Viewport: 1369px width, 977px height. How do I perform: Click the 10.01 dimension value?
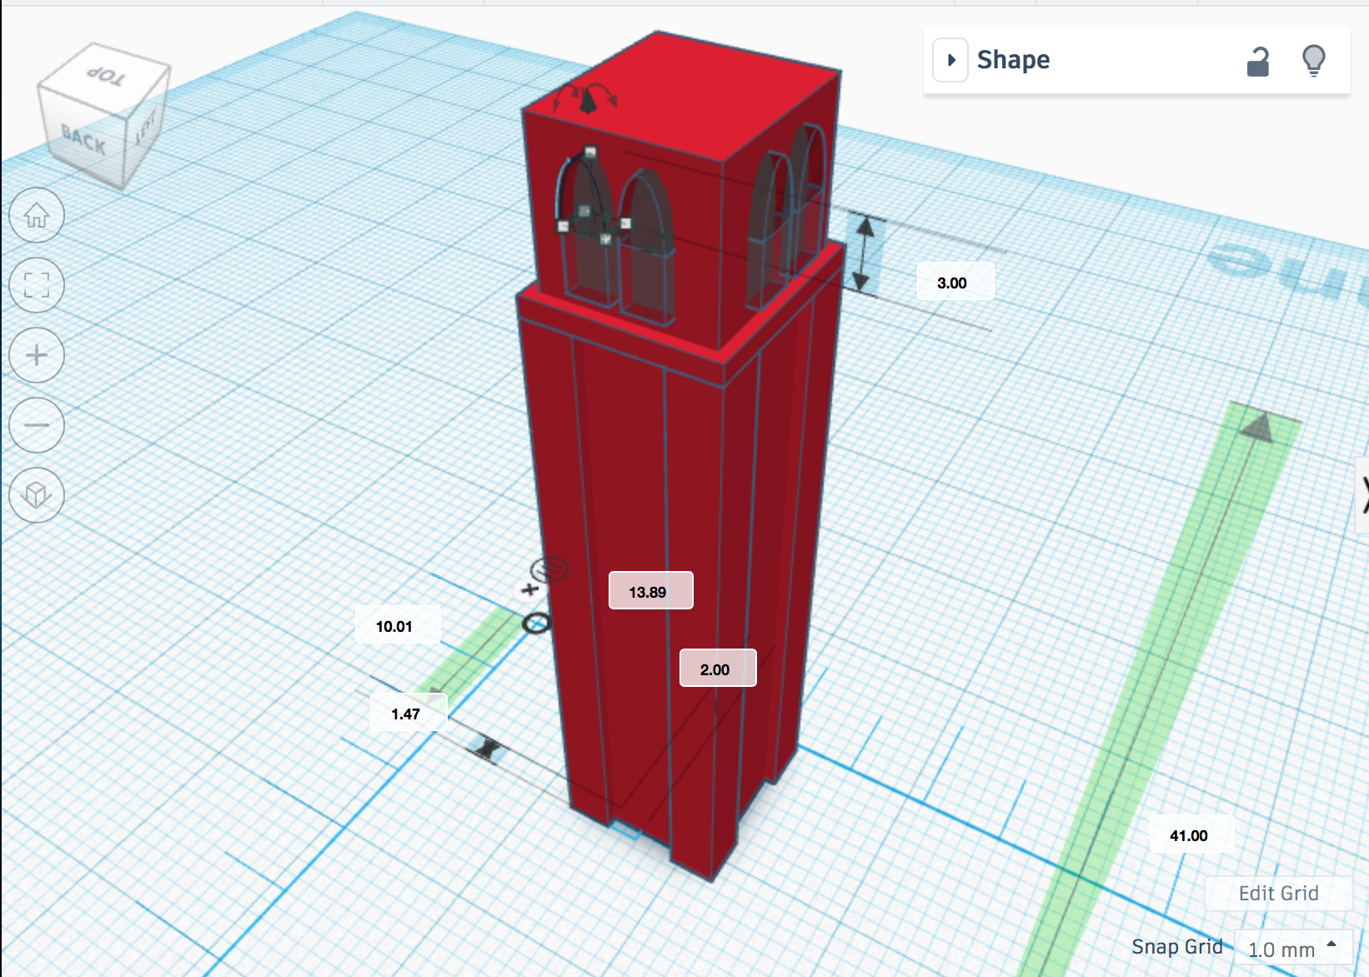(x=397, y=625)
